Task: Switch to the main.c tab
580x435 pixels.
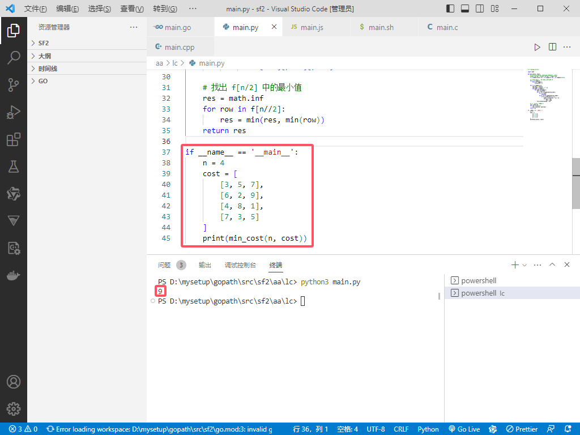Action: tap(452, 27)
